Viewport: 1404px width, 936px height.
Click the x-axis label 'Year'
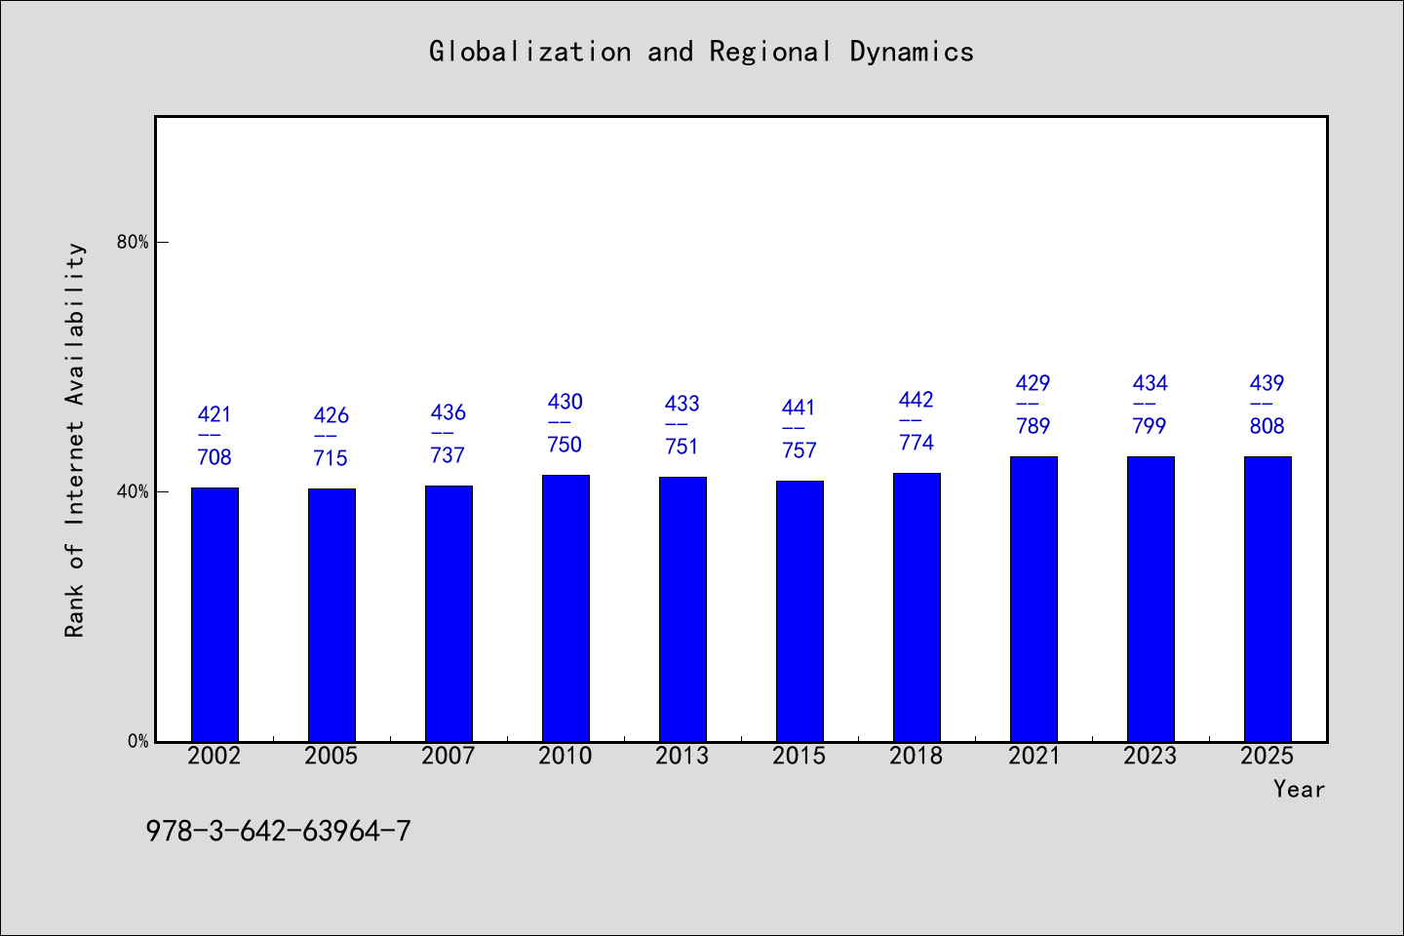1299,789
